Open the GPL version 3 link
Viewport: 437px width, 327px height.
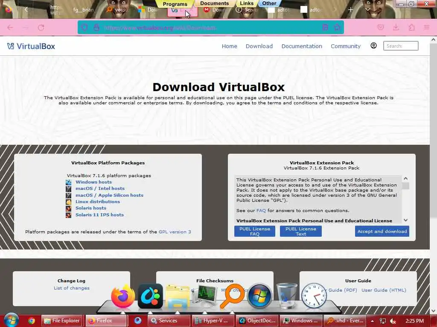[x=175, y=232]
